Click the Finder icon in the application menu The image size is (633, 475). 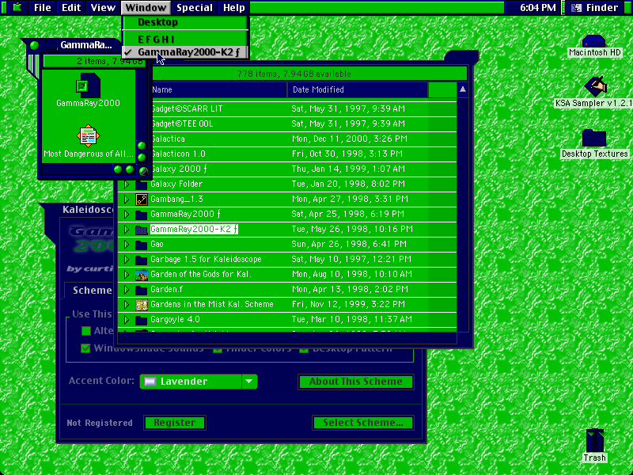[x=577, y=8]
